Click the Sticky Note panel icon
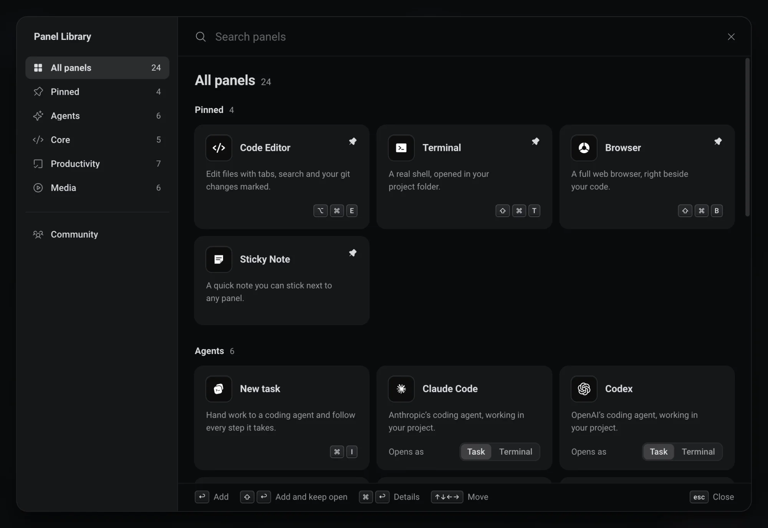768x528 pixels. (218, 259)
